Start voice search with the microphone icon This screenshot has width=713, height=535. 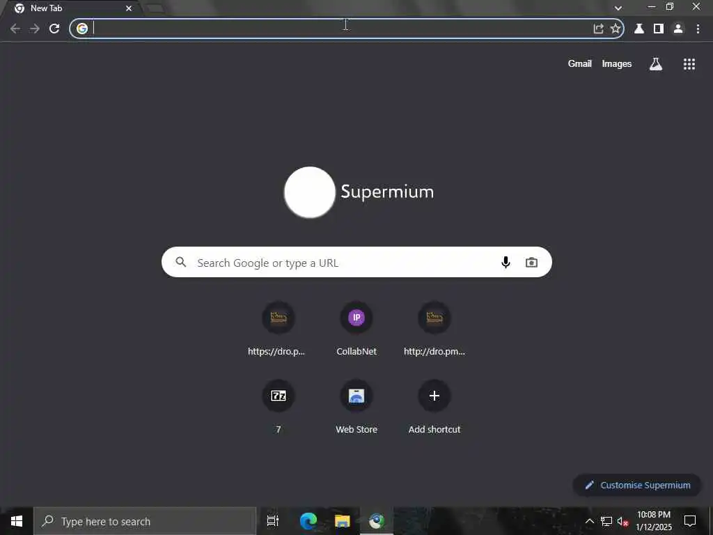(506, 263)
